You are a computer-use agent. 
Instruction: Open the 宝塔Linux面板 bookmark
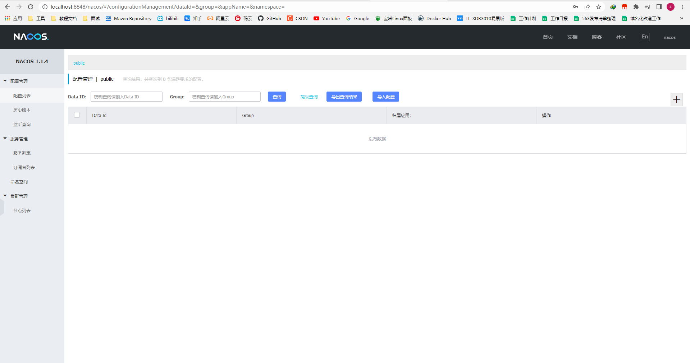tap(393, 18)
